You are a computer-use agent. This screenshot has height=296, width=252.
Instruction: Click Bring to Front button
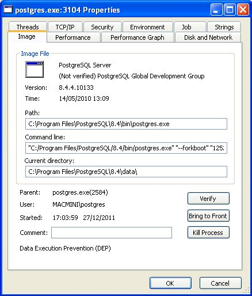(208, 216)
